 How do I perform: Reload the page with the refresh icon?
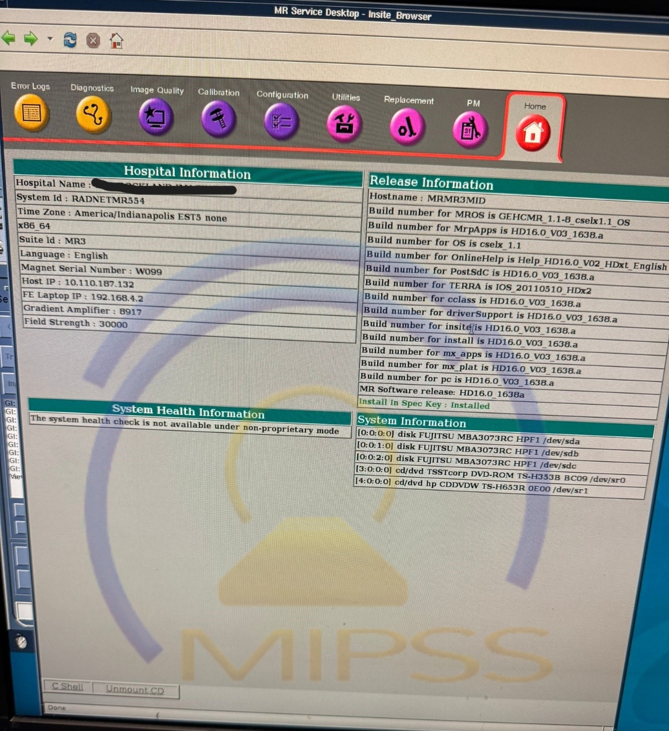tap(70, 40)
